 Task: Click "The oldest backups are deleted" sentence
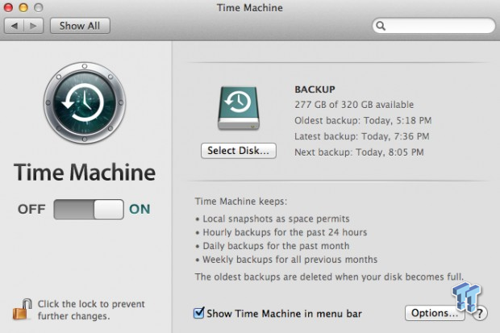click(329, 277)
